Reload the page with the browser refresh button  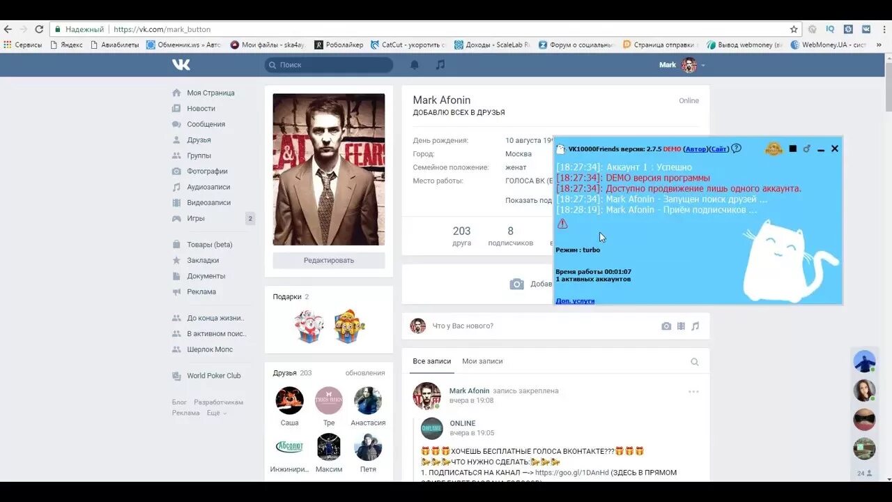(39, 29)
